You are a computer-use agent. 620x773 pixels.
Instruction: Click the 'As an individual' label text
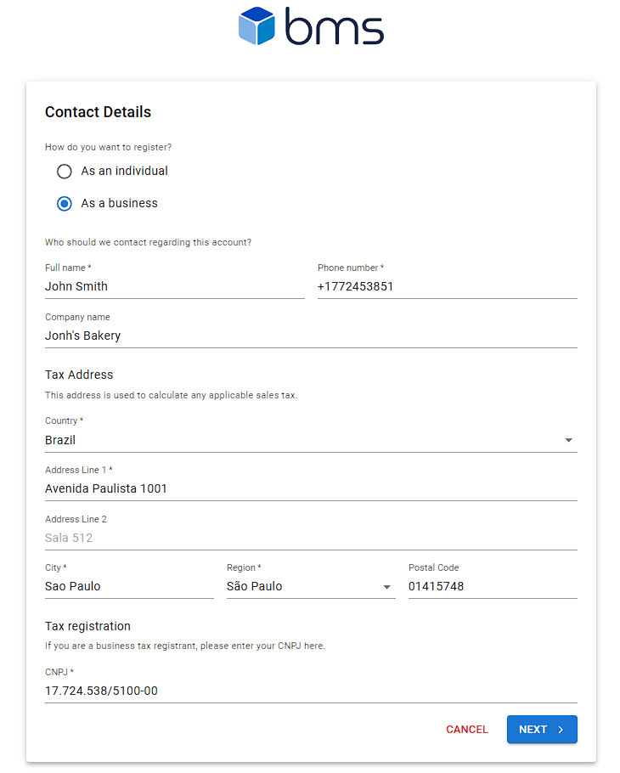(x=124, y=171)
